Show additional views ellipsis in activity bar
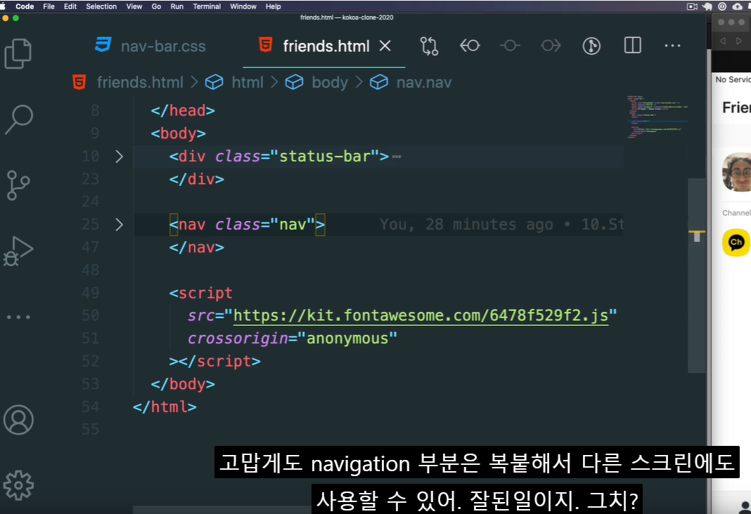Screen dimensions: 751x514 tap(18, 317)
